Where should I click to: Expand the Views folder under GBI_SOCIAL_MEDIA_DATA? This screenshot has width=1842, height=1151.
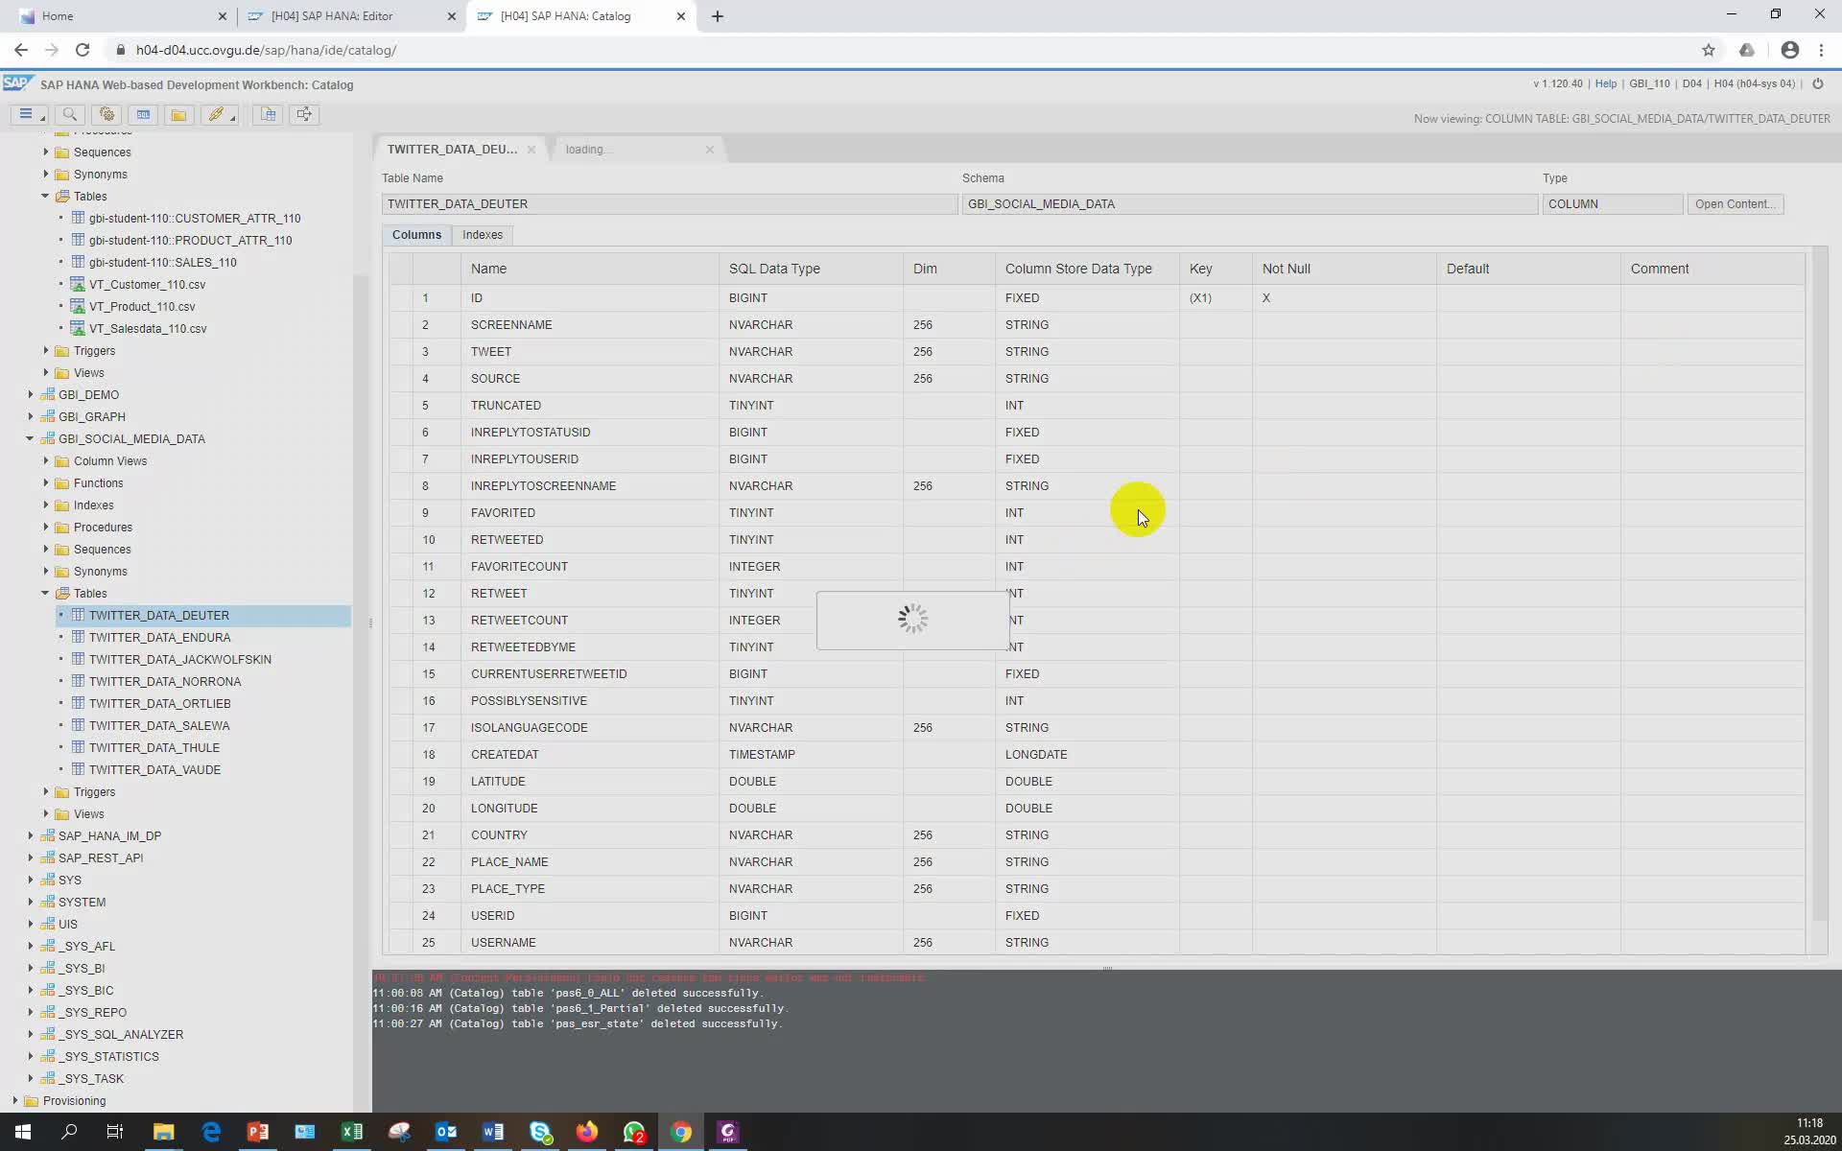[45, 813]
